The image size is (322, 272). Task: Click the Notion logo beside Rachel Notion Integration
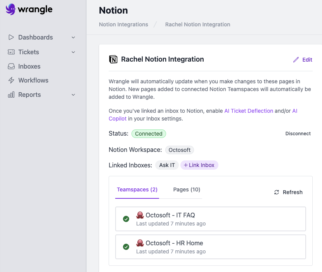[113, 59]
